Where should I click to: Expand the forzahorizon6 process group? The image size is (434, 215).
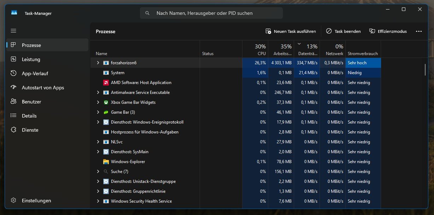[x=98, y=63]
